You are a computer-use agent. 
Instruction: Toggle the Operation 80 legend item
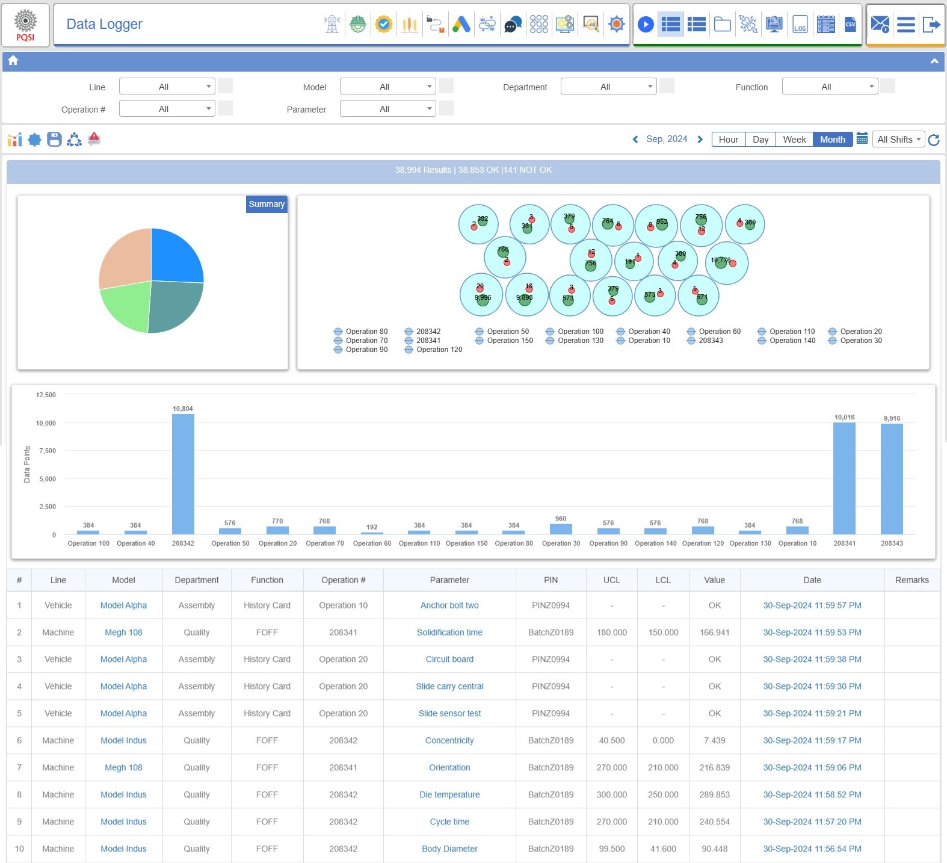click(x=360, y=332)
